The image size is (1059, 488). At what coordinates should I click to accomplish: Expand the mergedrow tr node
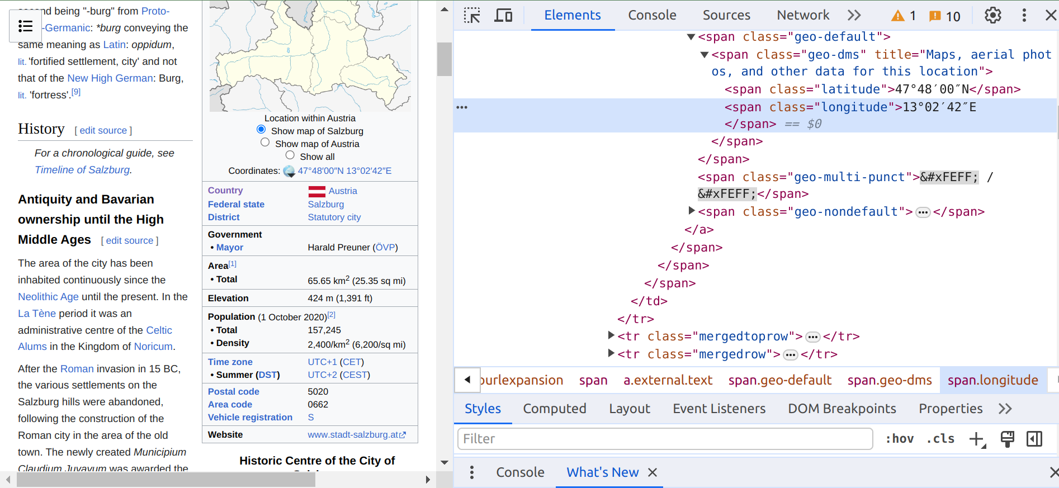coord(611,353)
